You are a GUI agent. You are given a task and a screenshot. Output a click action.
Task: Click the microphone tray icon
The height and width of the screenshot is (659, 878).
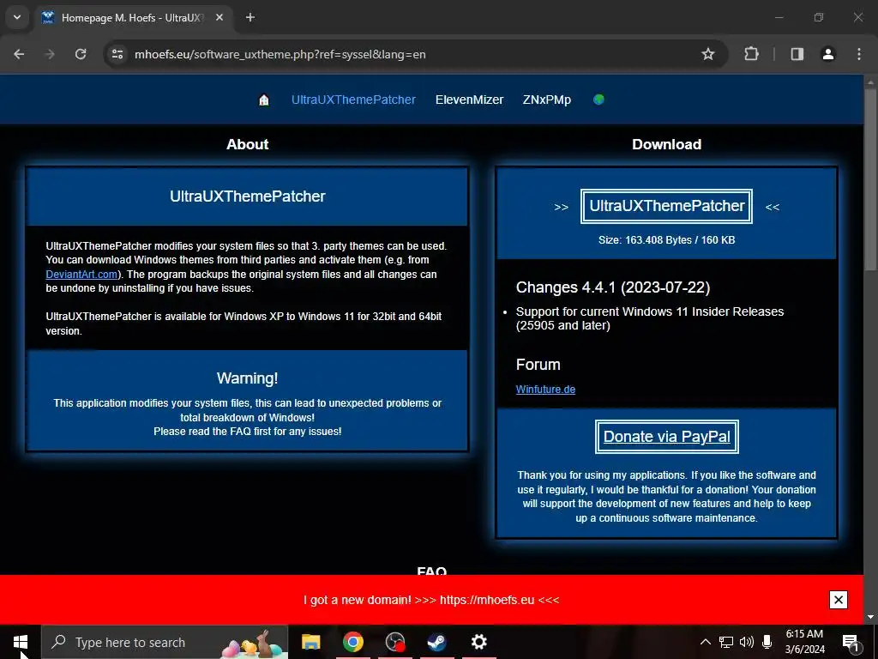point(767,642)
